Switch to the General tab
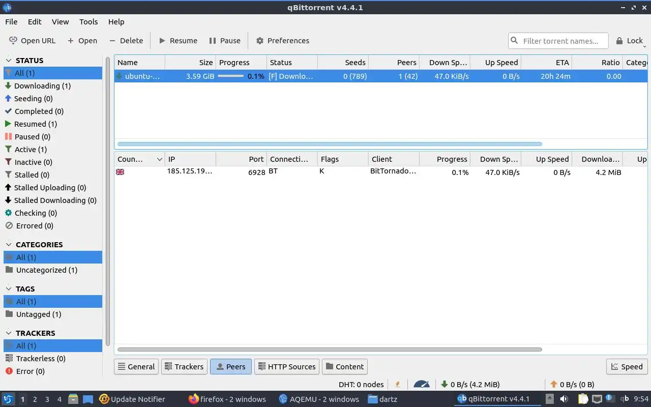Screen dimensions: 651x407 click(x=136, y=366)
